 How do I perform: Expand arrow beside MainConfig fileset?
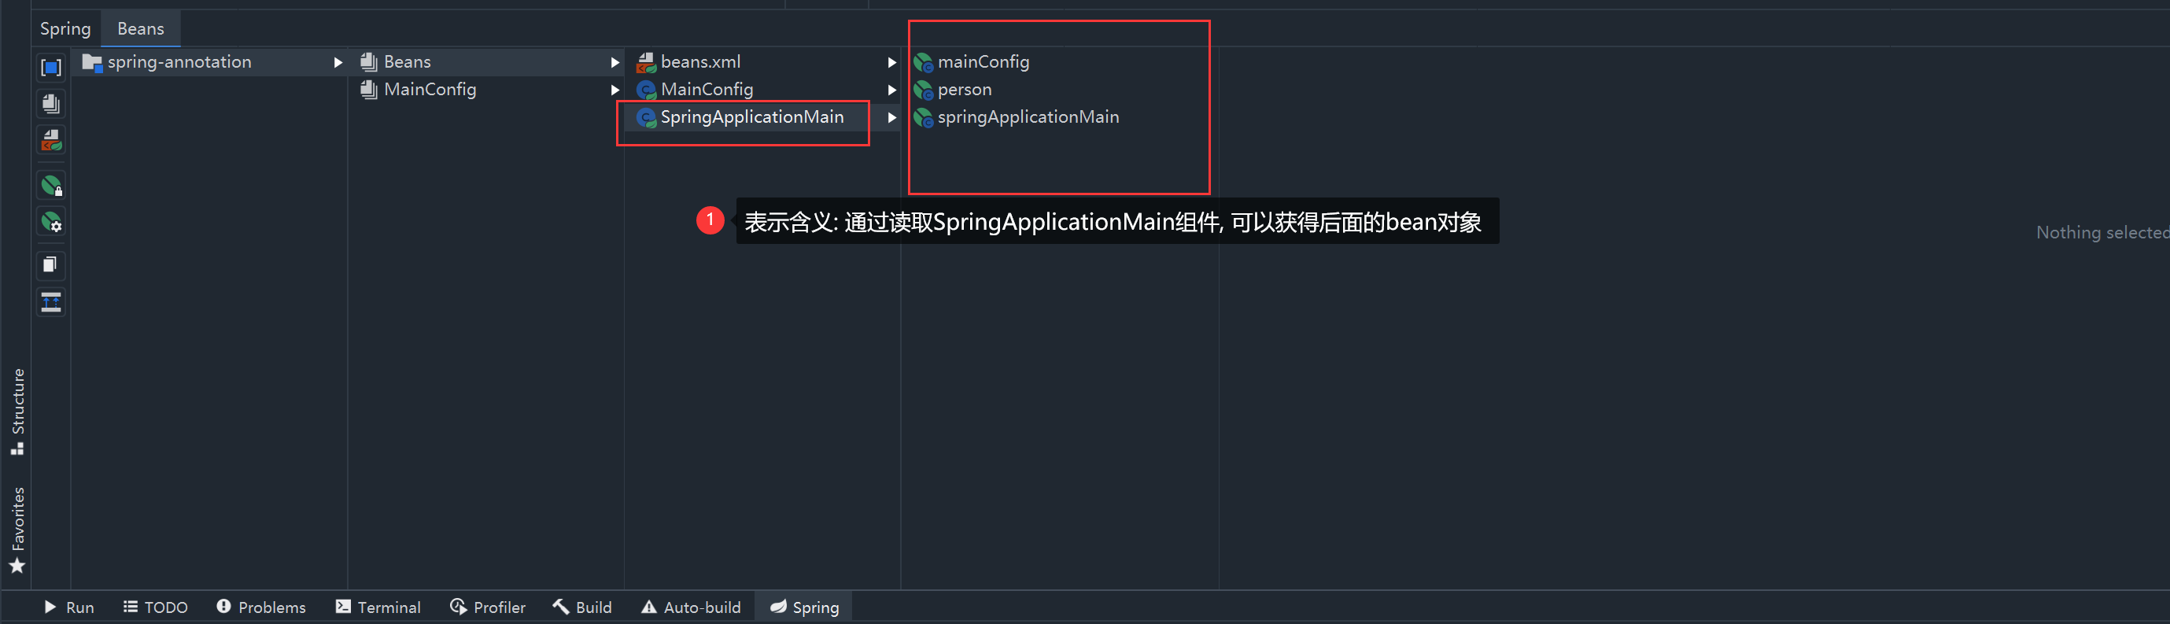pyautogui.click(x=615, y=89)
